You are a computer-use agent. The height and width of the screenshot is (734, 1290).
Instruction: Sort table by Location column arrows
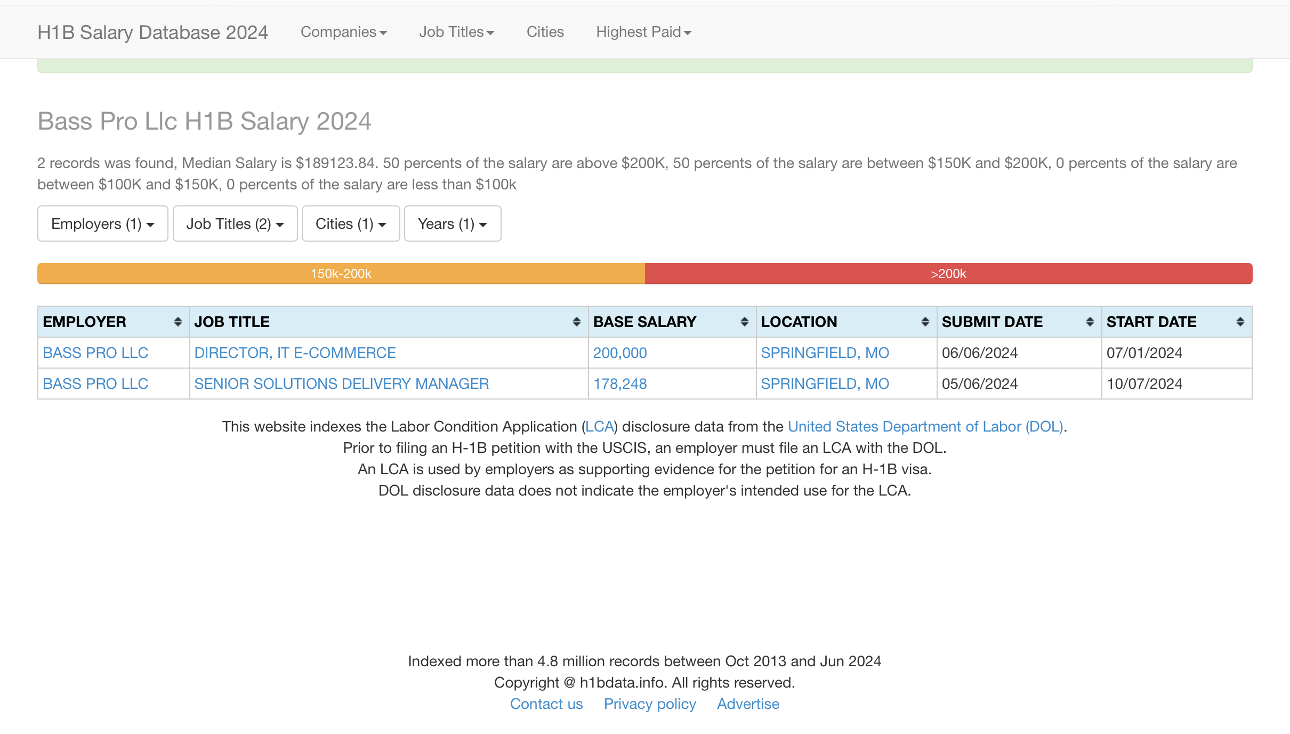925,322
